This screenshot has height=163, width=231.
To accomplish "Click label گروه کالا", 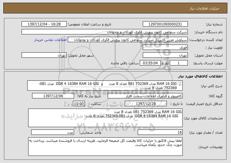I will 215,96.
